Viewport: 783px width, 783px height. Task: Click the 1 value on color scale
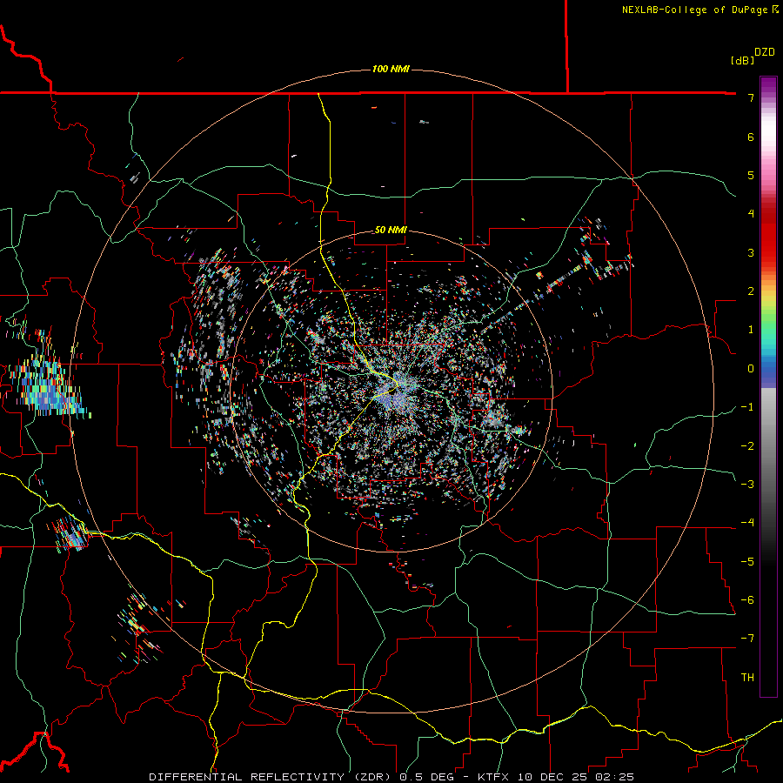click(x=751, y=330)
